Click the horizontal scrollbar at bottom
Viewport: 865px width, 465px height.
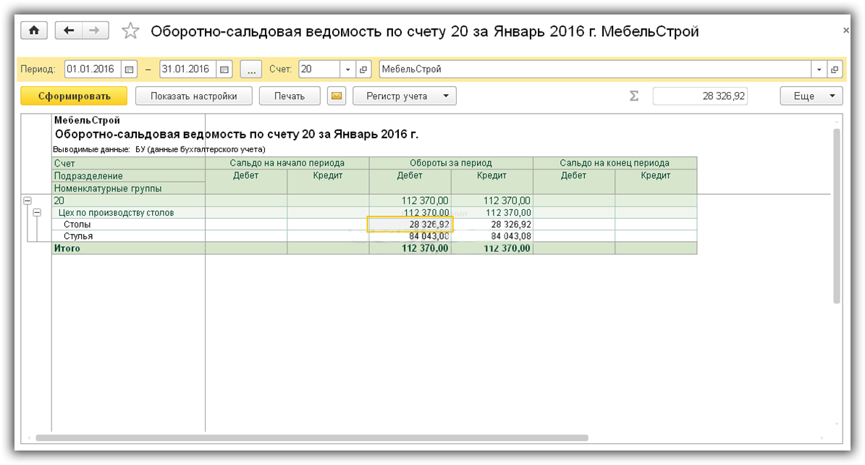click(x=311, y=437)
